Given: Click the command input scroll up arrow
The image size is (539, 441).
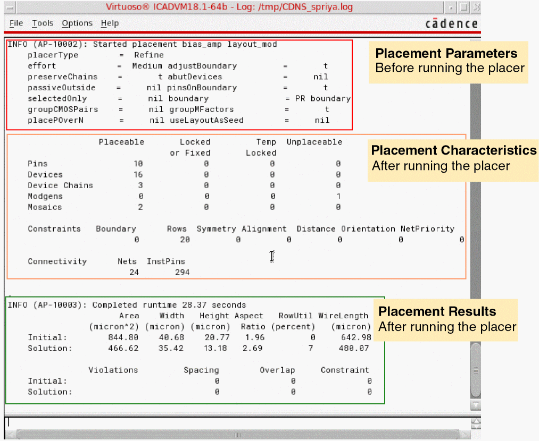Looking at the screenshot, I should point(476,421).
